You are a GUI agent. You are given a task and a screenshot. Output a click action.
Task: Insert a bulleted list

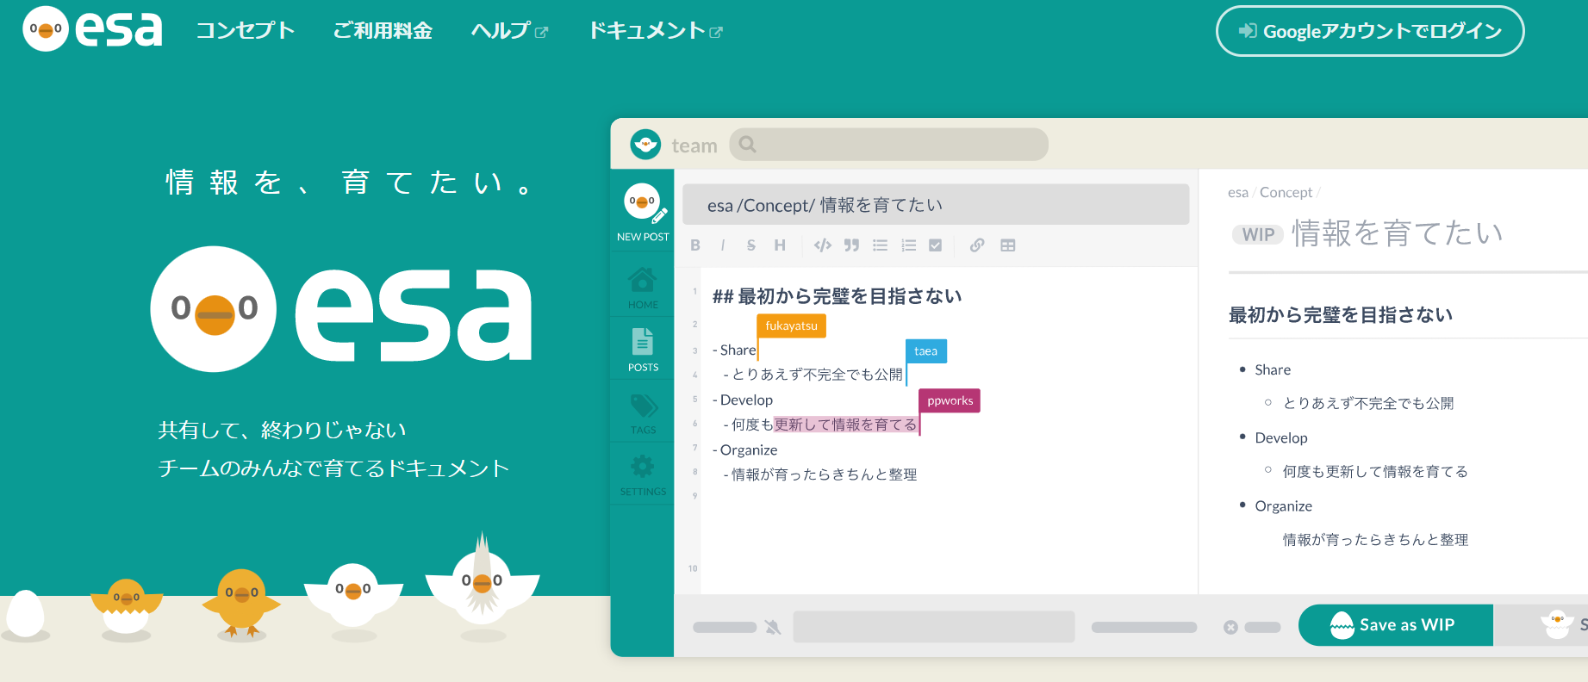pyautogui.click(x=880, y=245)
